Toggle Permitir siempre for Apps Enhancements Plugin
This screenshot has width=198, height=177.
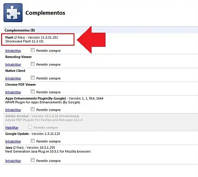[32, 109]
